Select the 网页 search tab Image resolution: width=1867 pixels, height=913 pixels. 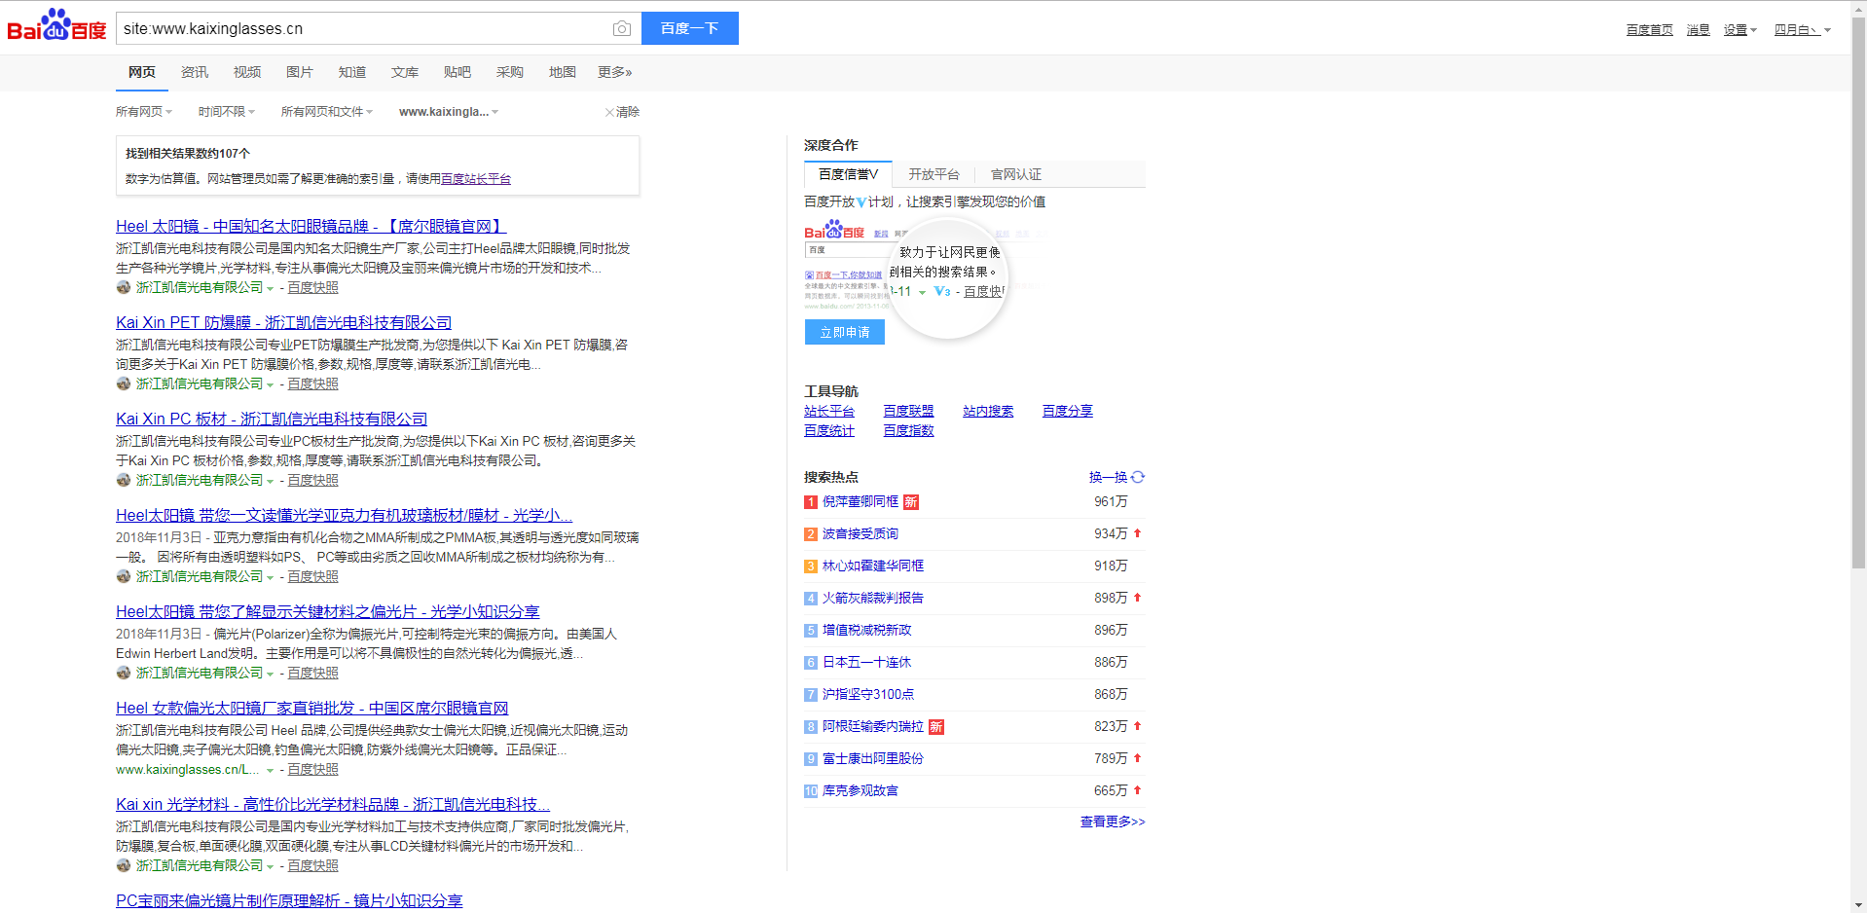(x=142, y=72)
